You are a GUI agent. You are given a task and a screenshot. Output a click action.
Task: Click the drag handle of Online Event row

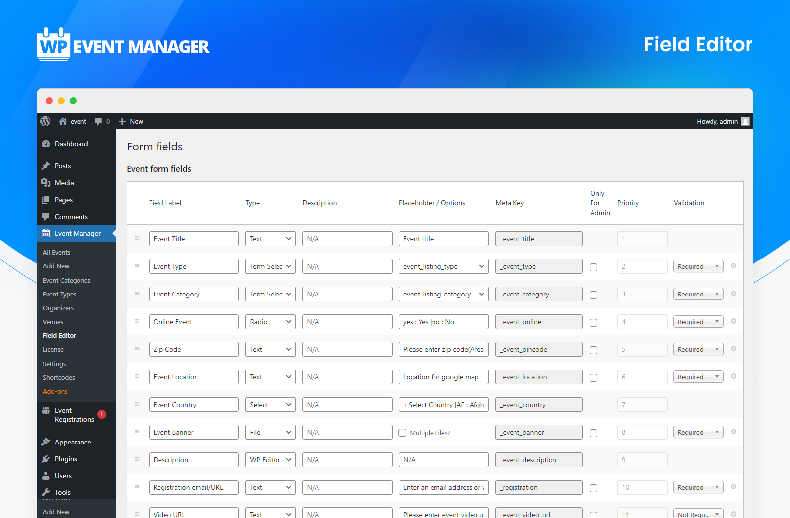[137, 321]
